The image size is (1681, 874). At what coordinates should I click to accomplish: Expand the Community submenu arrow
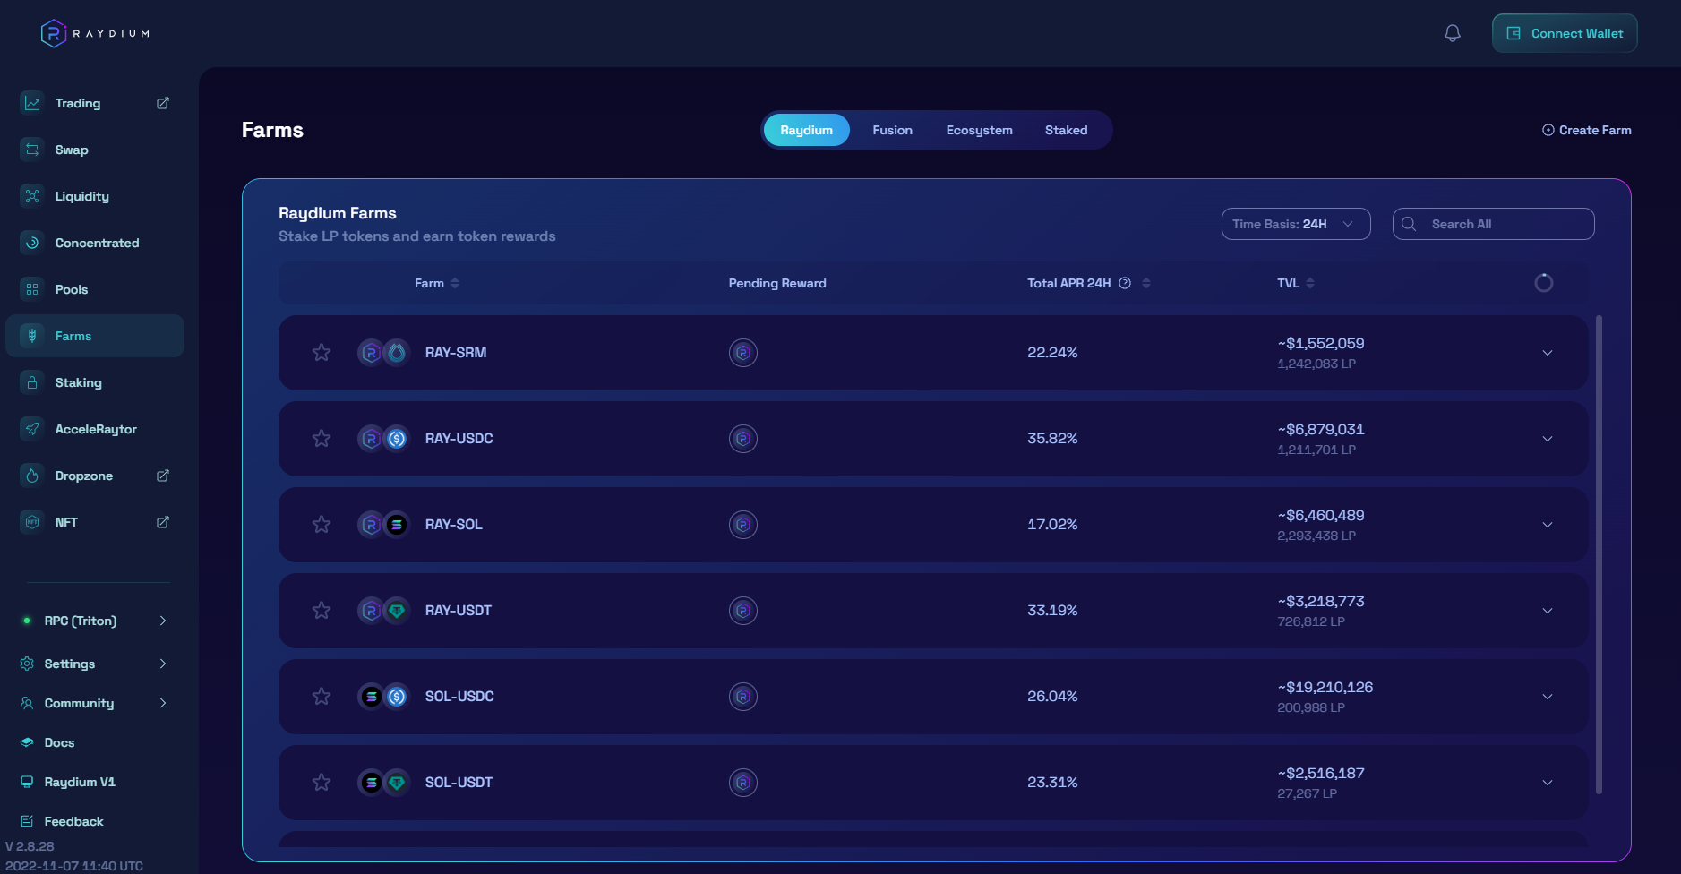pos(163,703)
